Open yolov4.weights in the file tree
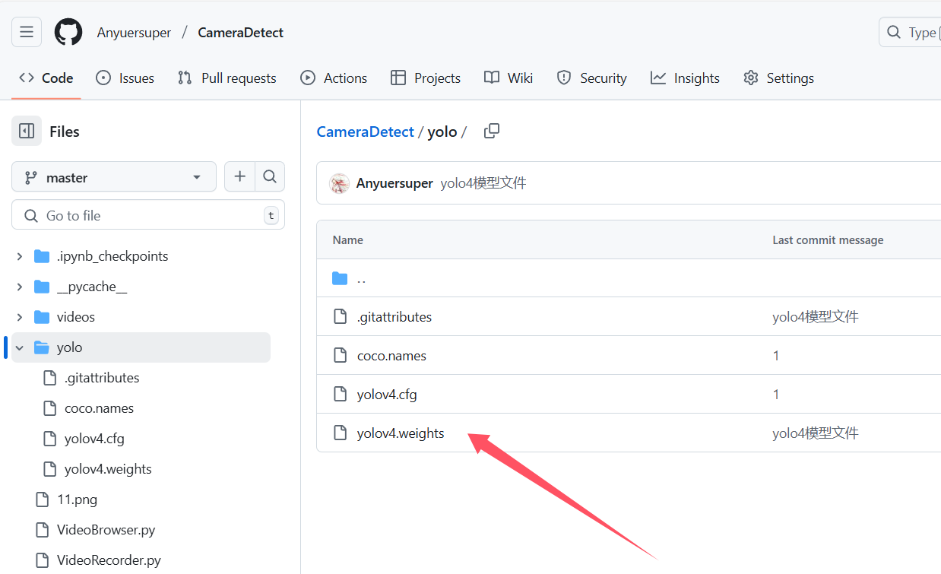 pyautogui.click(x=108, y=469)
